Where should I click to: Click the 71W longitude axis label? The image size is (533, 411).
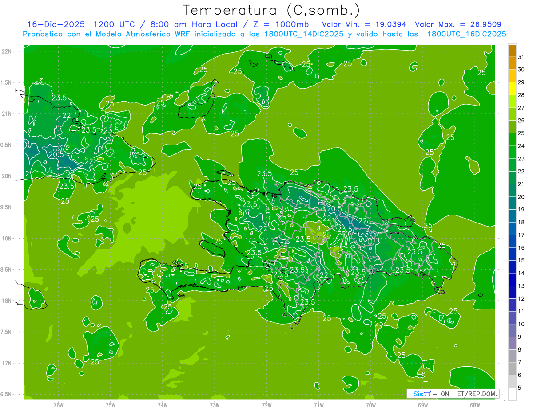[318, 405]
